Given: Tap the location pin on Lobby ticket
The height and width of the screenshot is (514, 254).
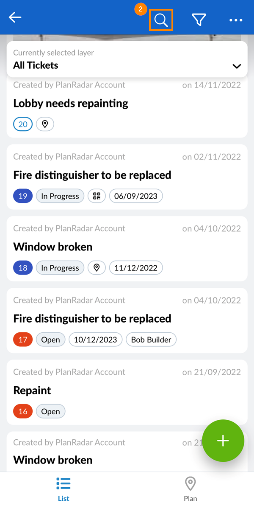Looking at the screenshot, I should coord(45,124).
